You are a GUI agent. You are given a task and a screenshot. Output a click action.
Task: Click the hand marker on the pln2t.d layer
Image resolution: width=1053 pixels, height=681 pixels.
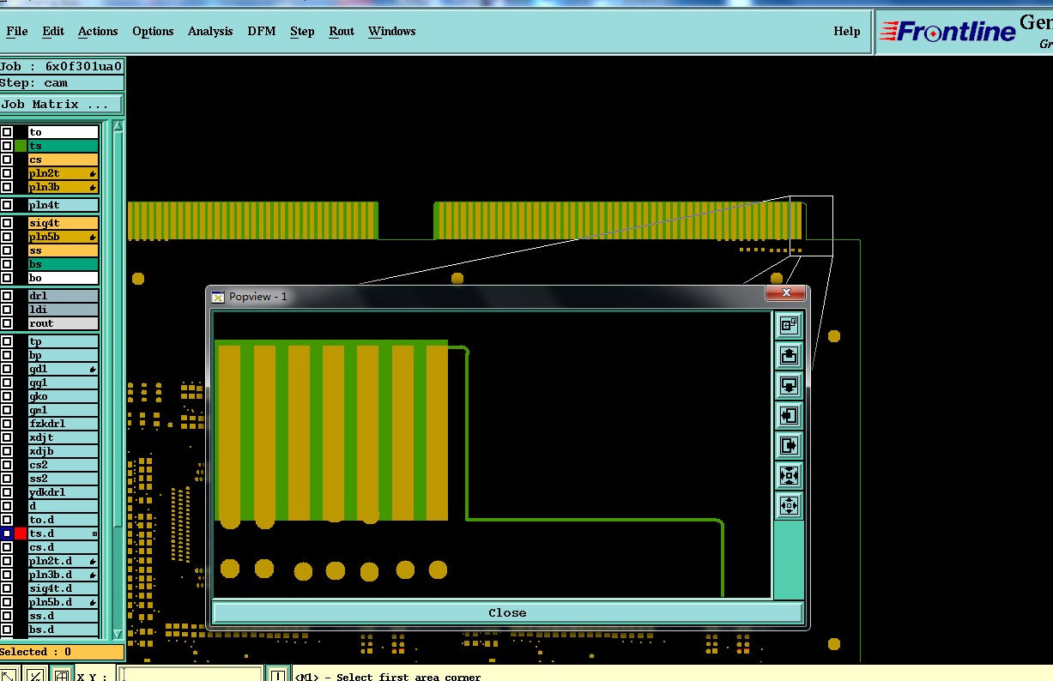(93, 561)
